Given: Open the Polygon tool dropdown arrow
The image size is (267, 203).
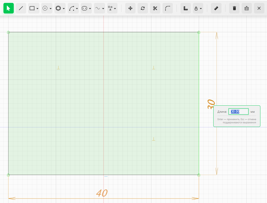Looking at the screenshot, I should 64,8.
